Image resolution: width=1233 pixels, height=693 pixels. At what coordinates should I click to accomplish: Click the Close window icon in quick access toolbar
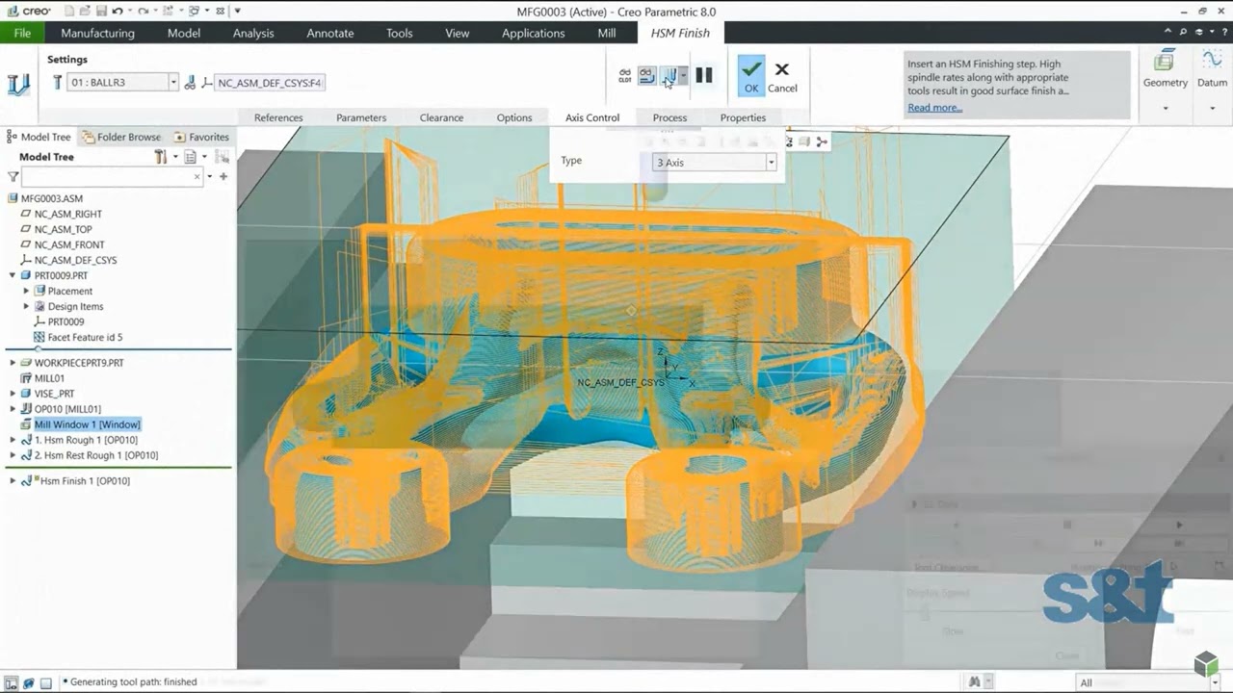click(x=221, y=12)
